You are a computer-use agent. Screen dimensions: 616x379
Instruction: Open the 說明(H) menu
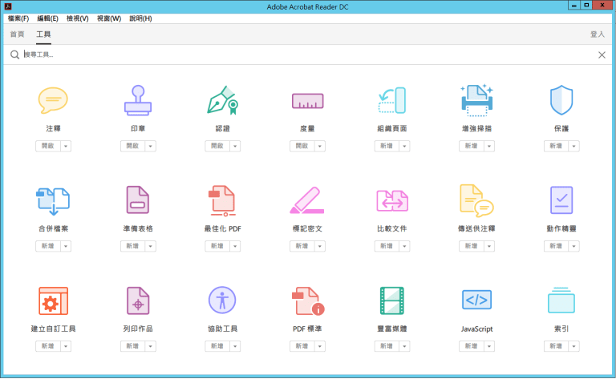pos(140,18)
